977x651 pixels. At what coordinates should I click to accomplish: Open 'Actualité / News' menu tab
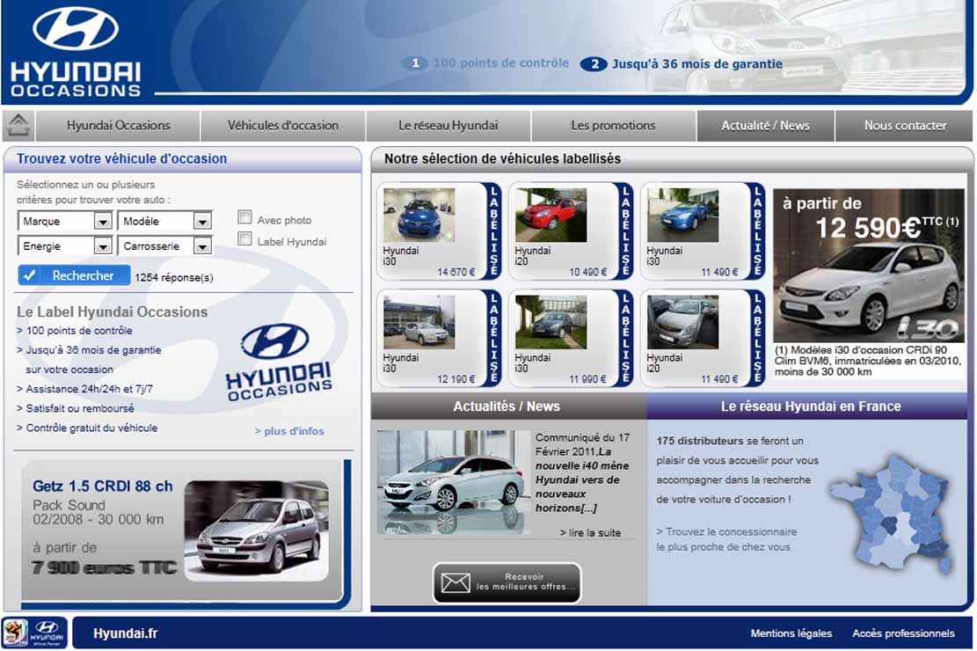click(765, 125)
